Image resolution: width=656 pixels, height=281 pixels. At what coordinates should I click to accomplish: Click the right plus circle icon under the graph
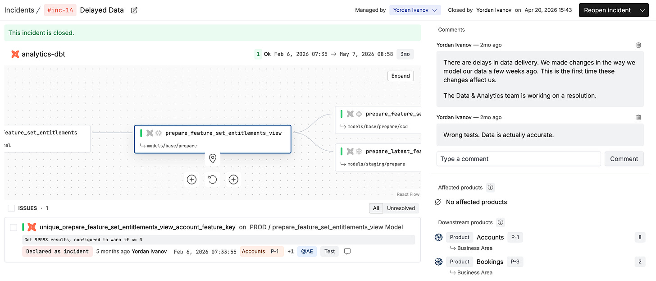coord(233,180)
